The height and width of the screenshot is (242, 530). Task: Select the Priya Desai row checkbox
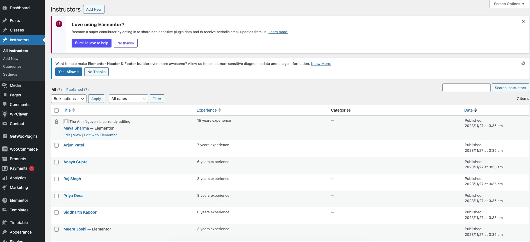point(56,196)
